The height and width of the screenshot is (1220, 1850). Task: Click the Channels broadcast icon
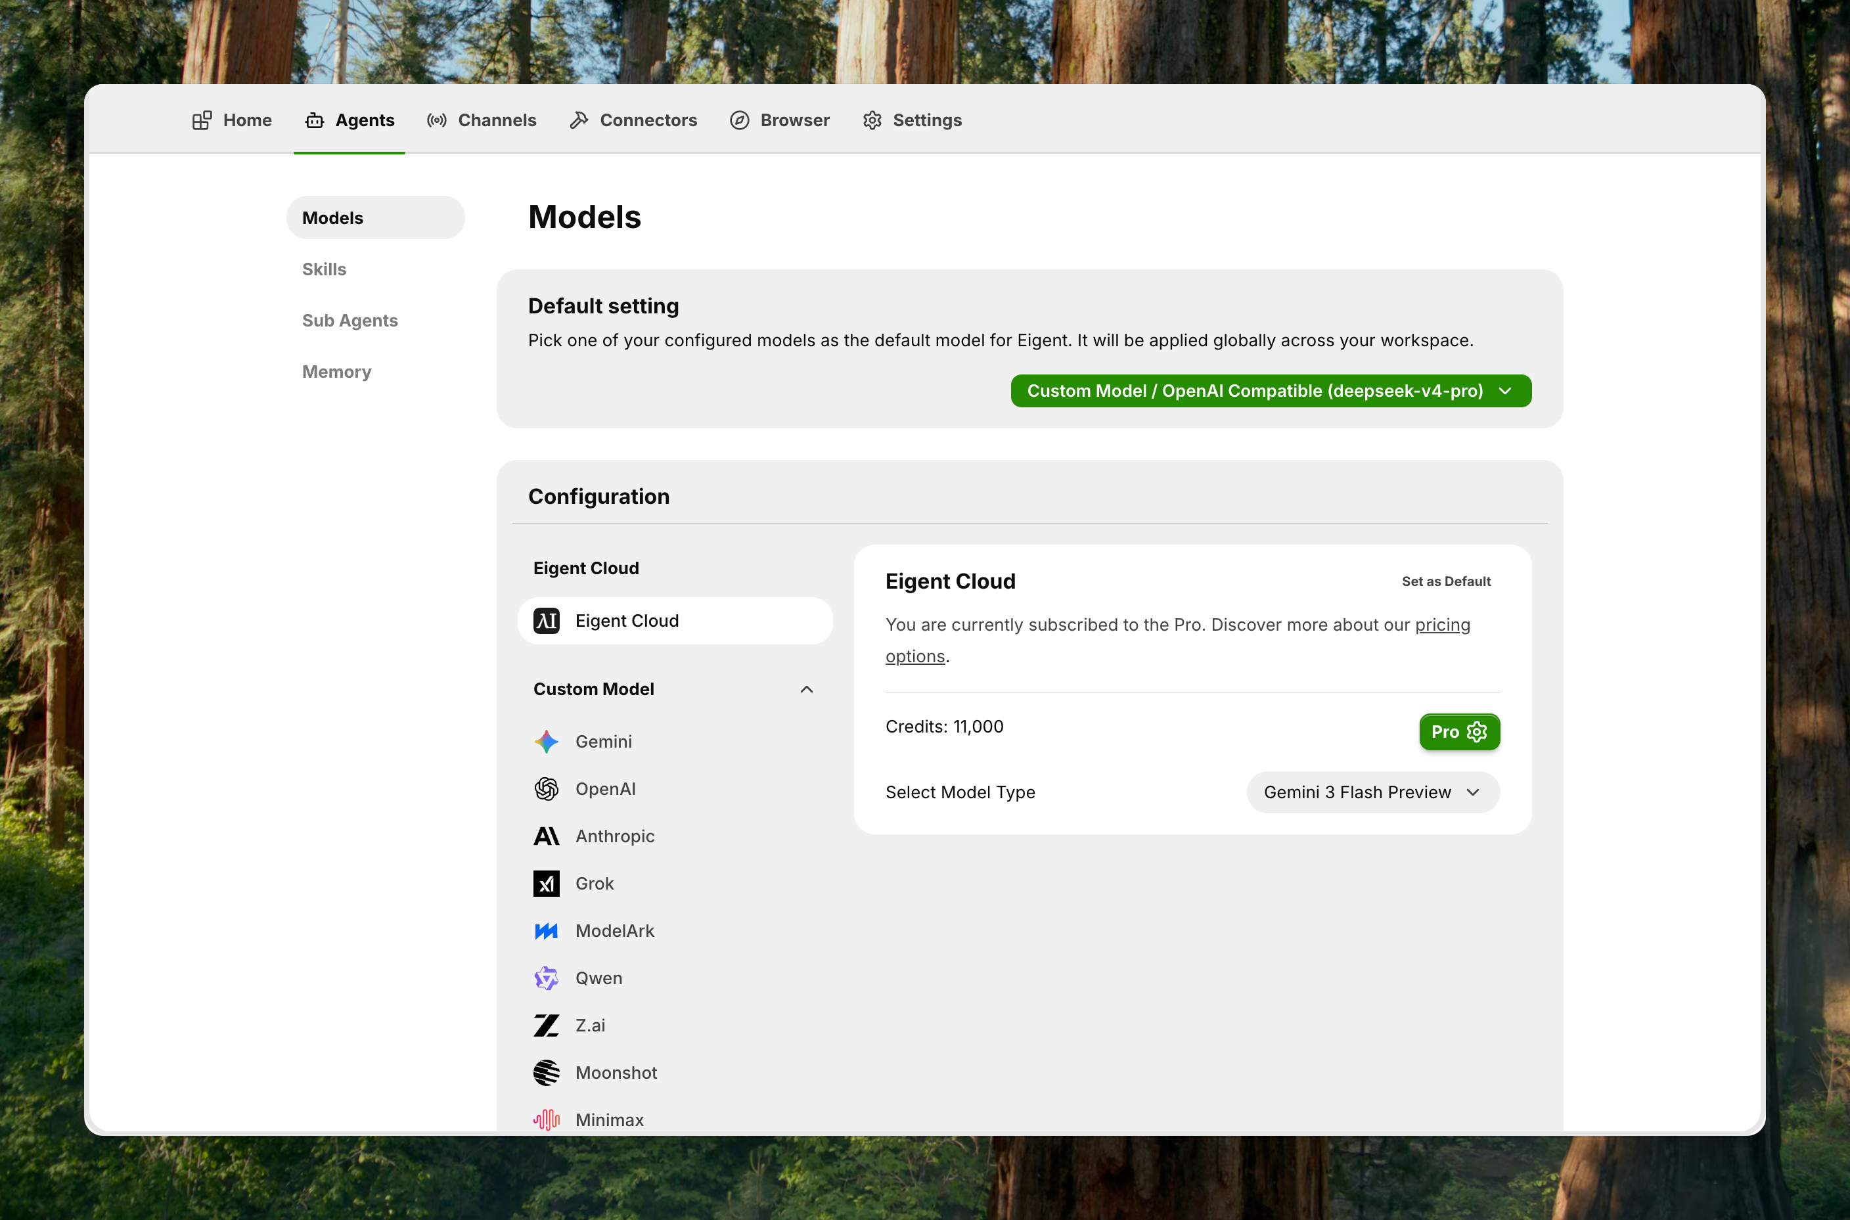click(436, 121)
